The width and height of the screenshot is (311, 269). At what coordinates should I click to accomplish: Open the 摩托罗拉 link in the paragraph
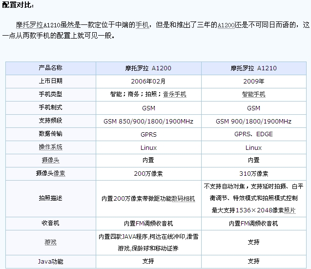click(x=30, y=25)
